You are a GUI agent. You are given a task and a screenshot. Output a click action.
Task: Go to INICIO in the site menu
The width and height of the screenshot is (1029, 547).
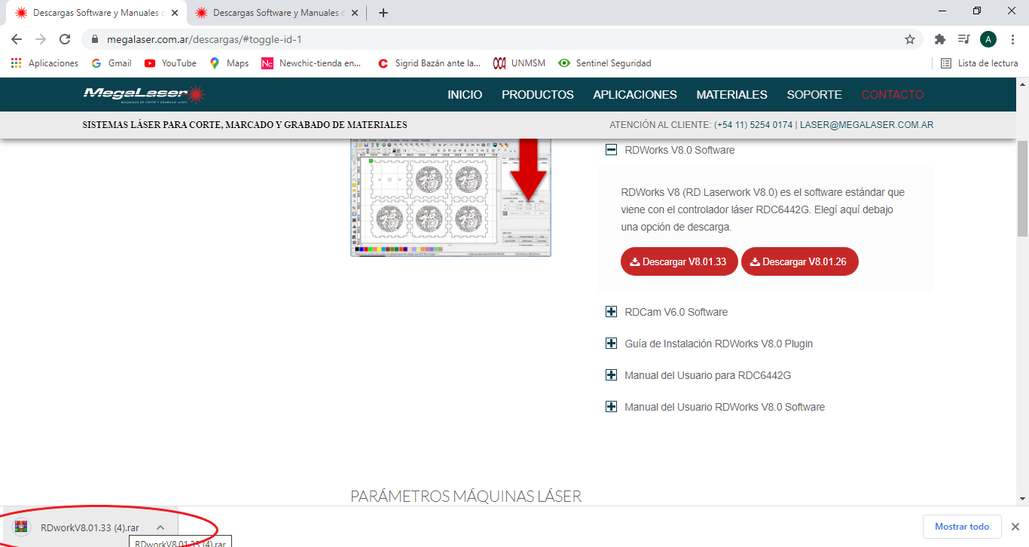[465, 95]
